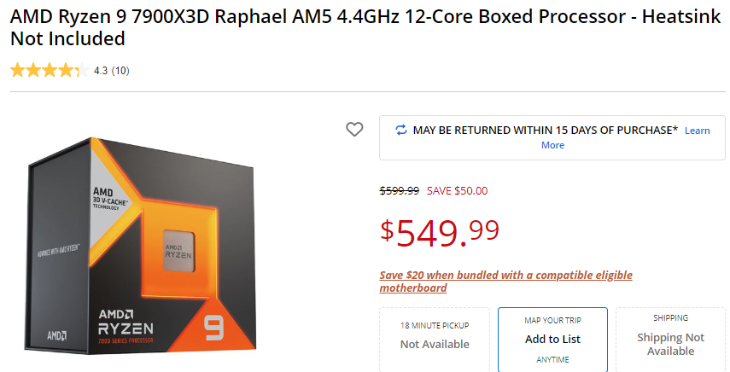
Task: Click the blue return arrows icon
Action: [401, 130]
